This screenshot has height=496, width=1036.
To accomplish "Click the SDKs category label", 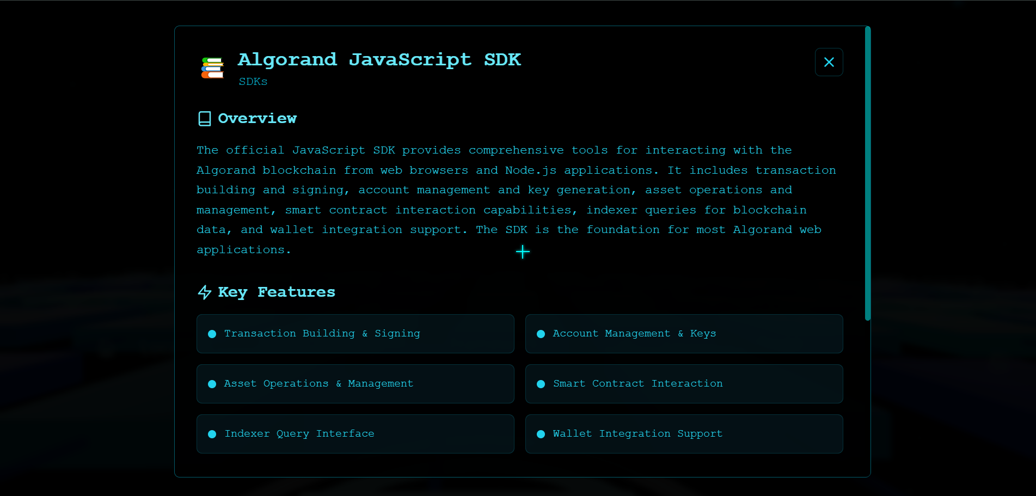I will [253, 82].
